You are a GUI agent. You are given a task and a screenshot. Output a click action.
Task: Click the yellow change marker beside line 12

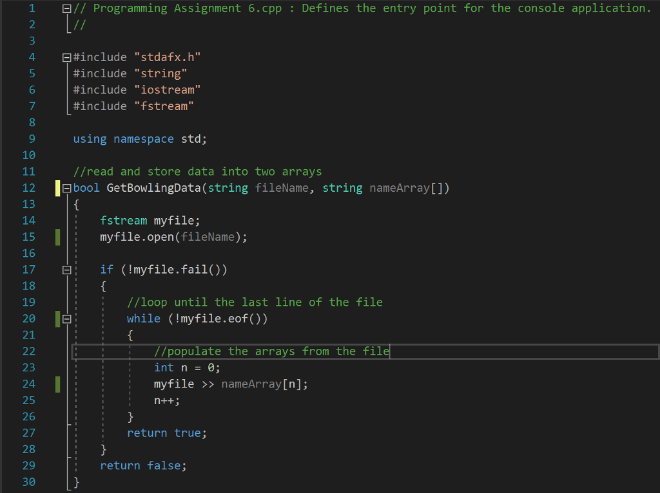(x=57, y=187)
